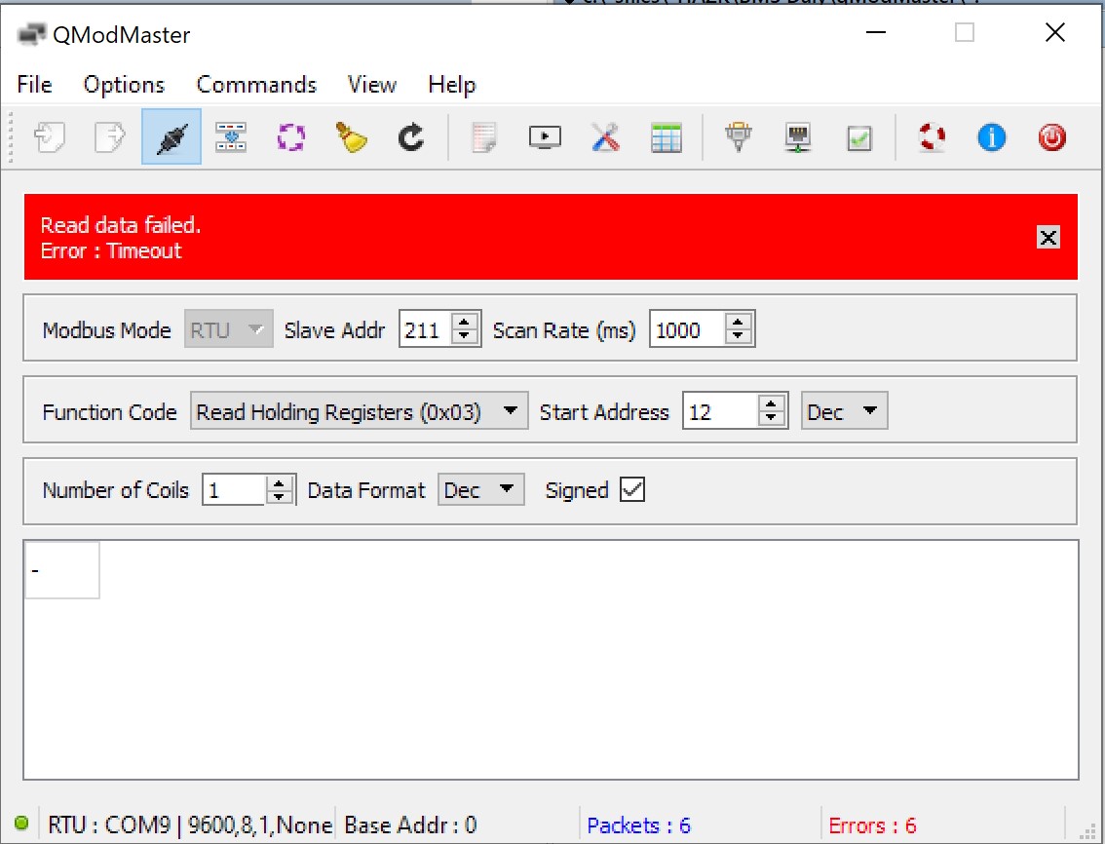The width and height of the screenshot is (1105, 844).
Task: Select the register cell showing a dash
Action: (62, 570)
